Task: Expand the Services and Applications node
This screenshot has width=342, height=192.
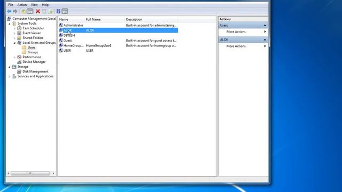Action: click(x=10, y=76)
